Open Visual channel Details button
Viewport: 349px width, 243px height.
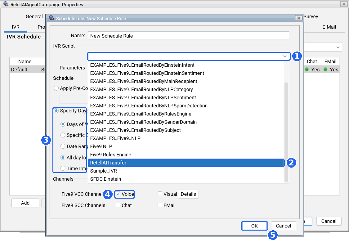[x=188, y=194]
